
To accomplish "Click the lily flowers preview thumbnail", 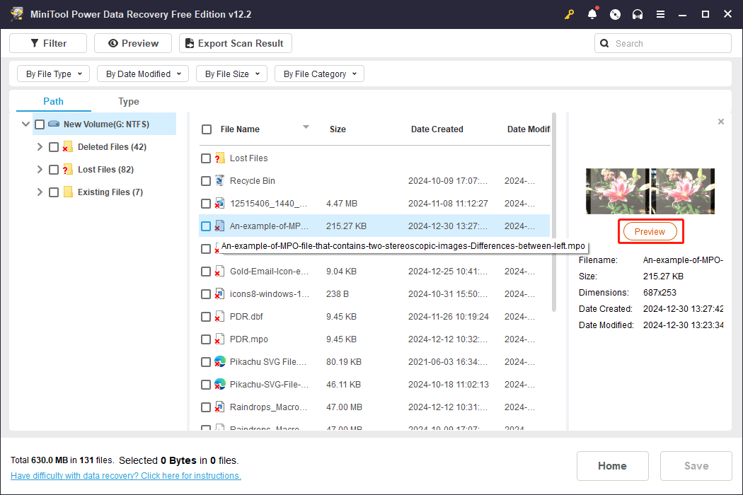I will pyautogui.click(x=650, y=192).
